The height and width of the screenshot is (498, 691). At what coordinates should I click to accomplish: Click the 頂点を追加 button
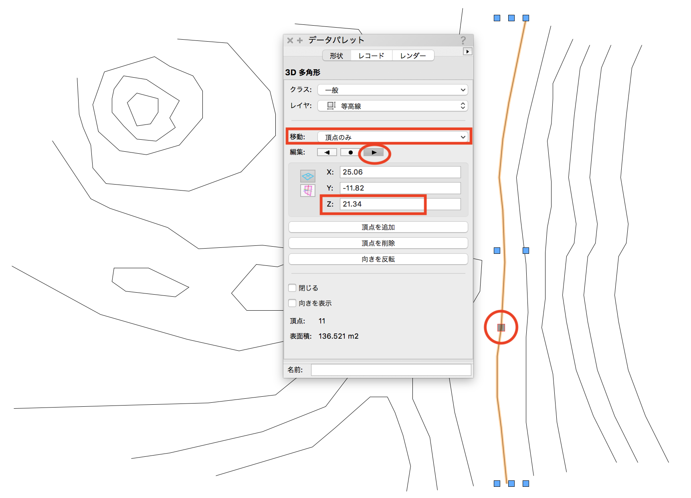pyautogui.click(x=378, y=227)
